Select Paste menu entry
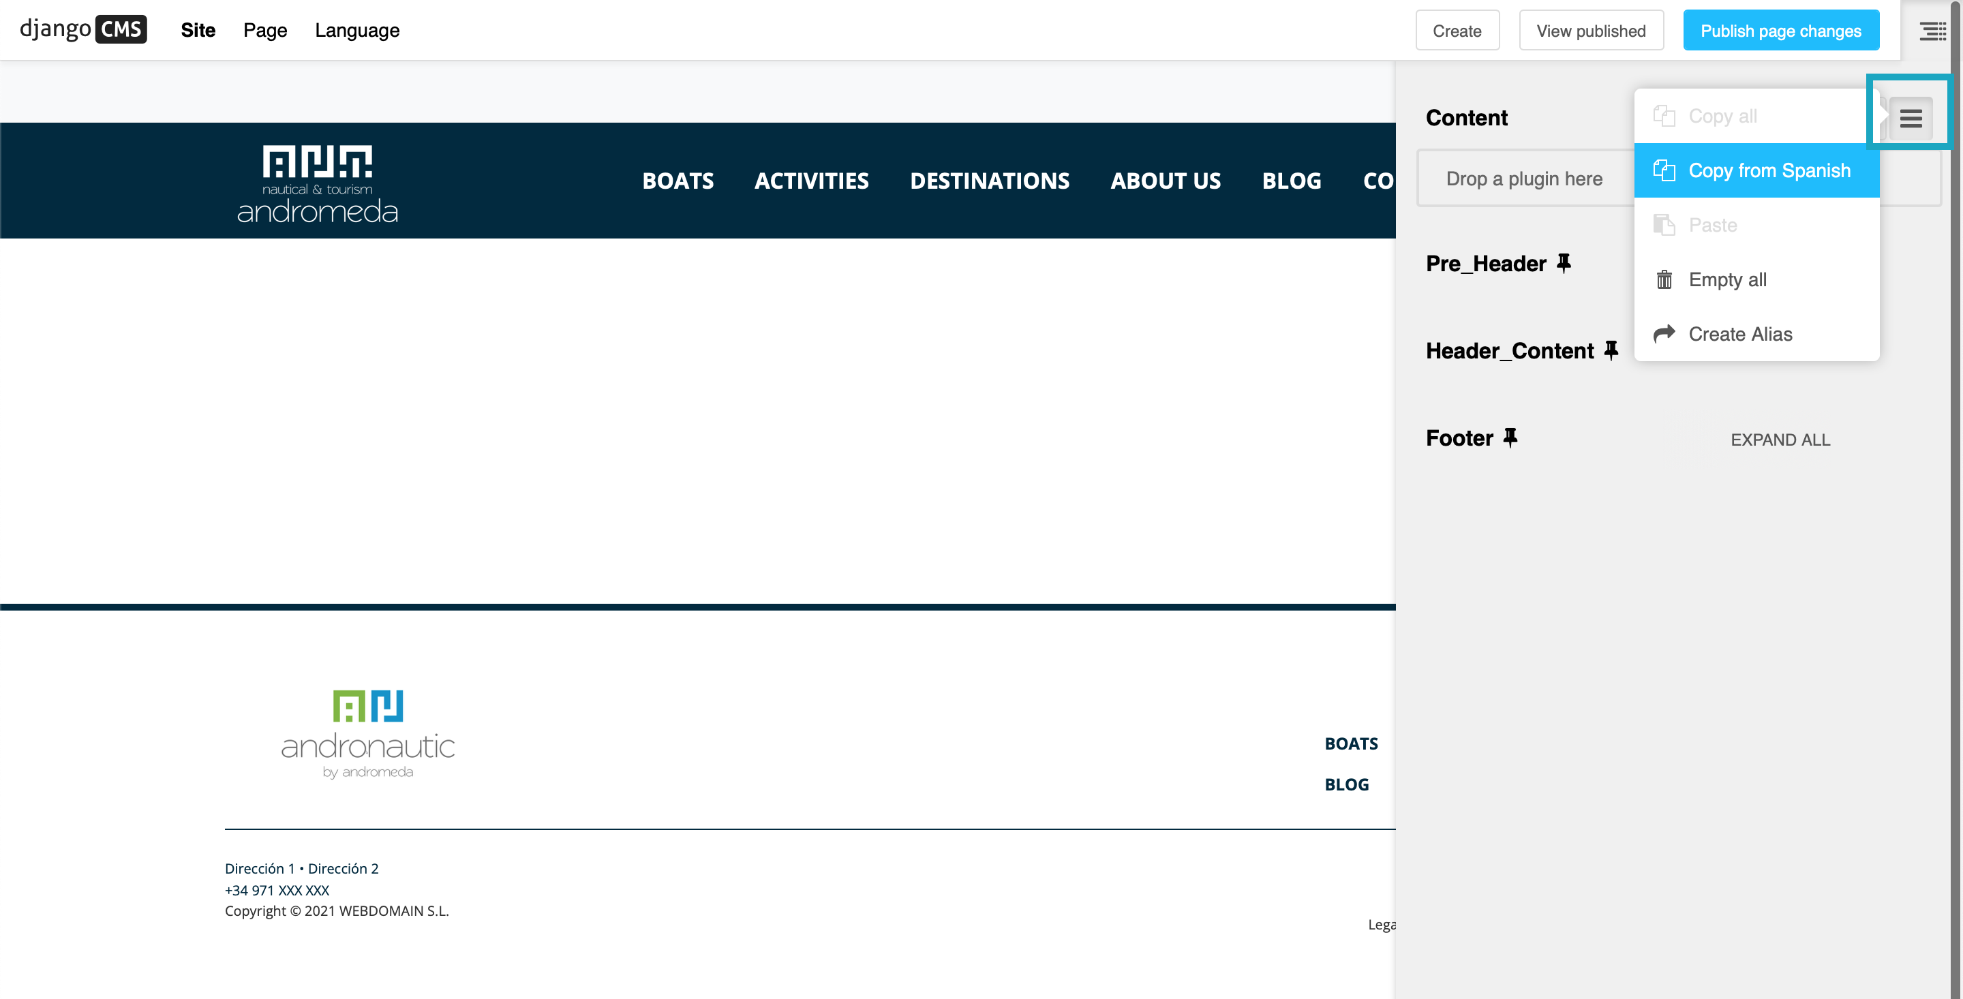1963x999 pixels. 1756,225
